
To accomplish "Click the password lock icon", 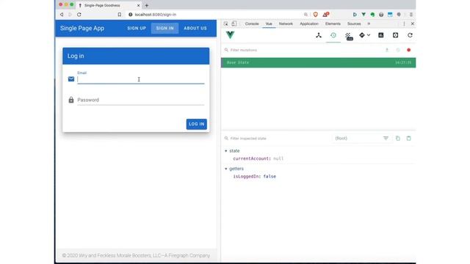I will pyautogui.click(x=71, y=100).
